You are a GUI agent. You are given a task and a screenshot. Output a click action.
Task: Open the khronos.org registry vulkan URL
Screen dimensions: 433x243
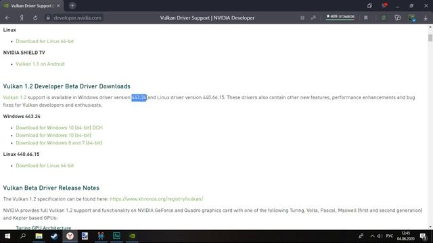point(156,199)
